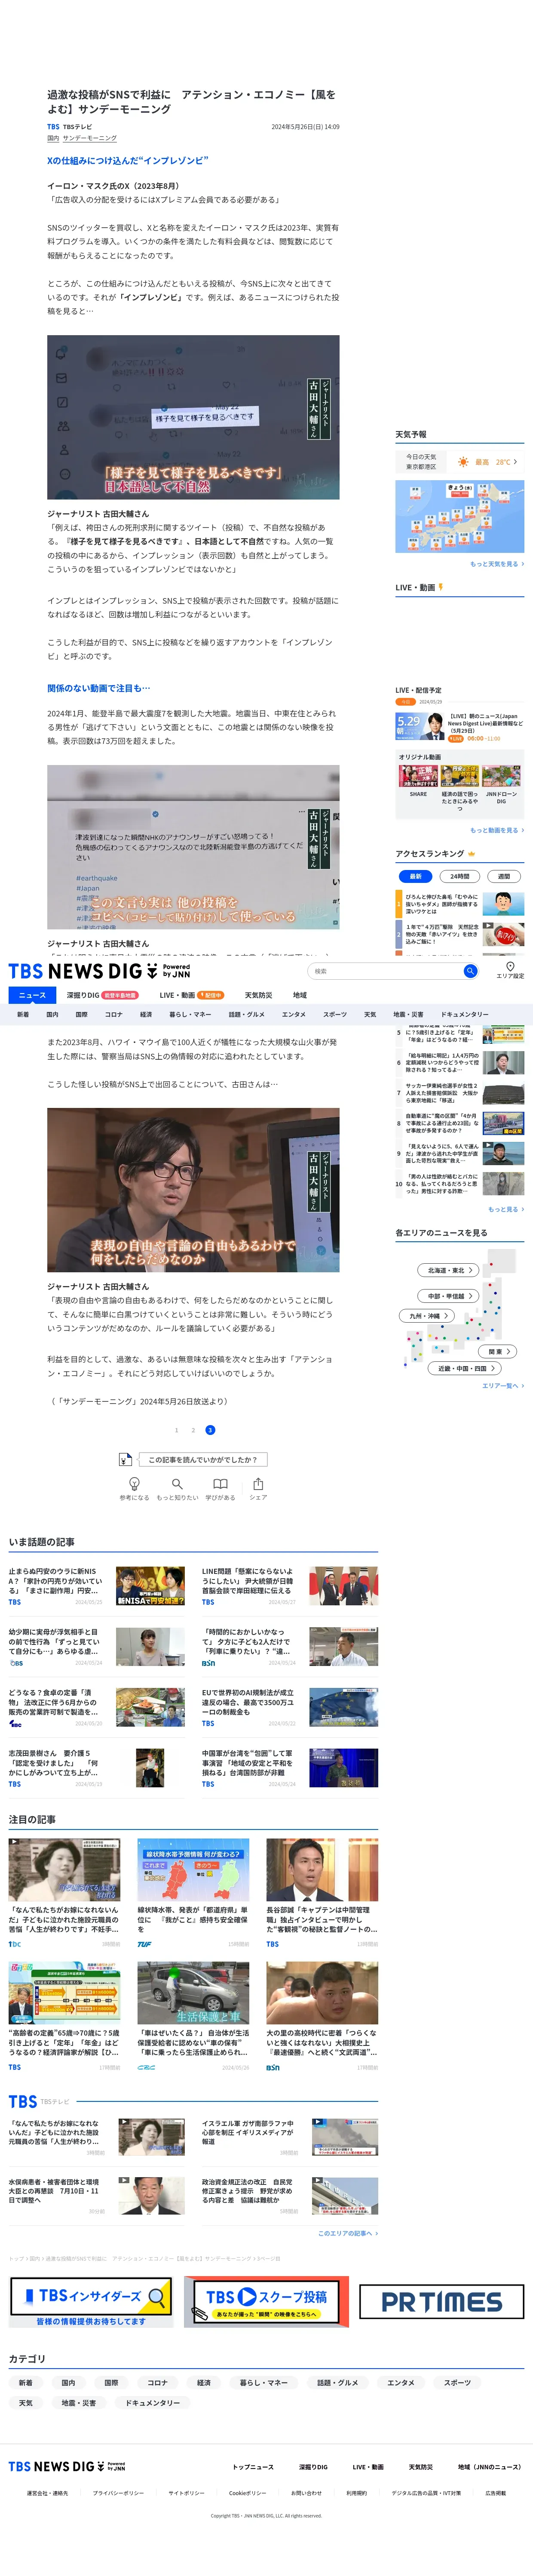Click the 暮らし・マネー category chip
533x2576 pixels.
[263, 2382]
